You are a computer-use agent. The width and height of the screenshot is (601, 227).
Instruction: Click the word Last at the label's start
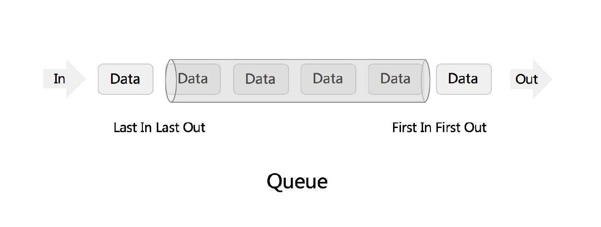(125, 128)
